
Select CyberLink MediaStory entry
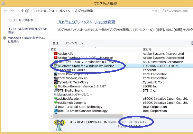73,82
